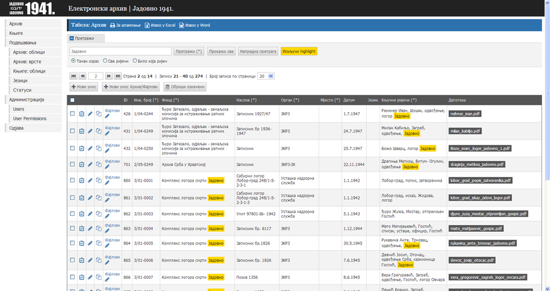Viewport: 550px width, 291px height.
Task: Click view icon for record 426
Action: 81,113
